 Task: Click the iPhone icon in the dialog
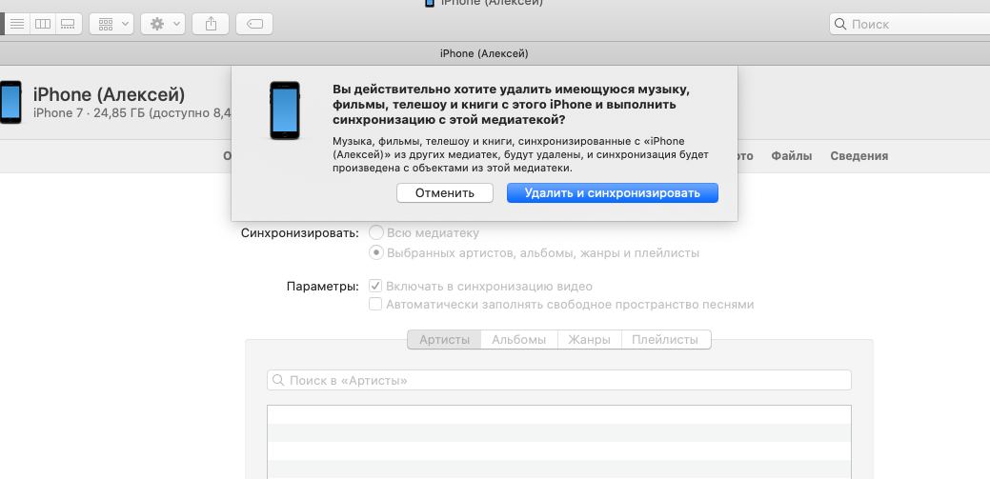coord(285,110)
